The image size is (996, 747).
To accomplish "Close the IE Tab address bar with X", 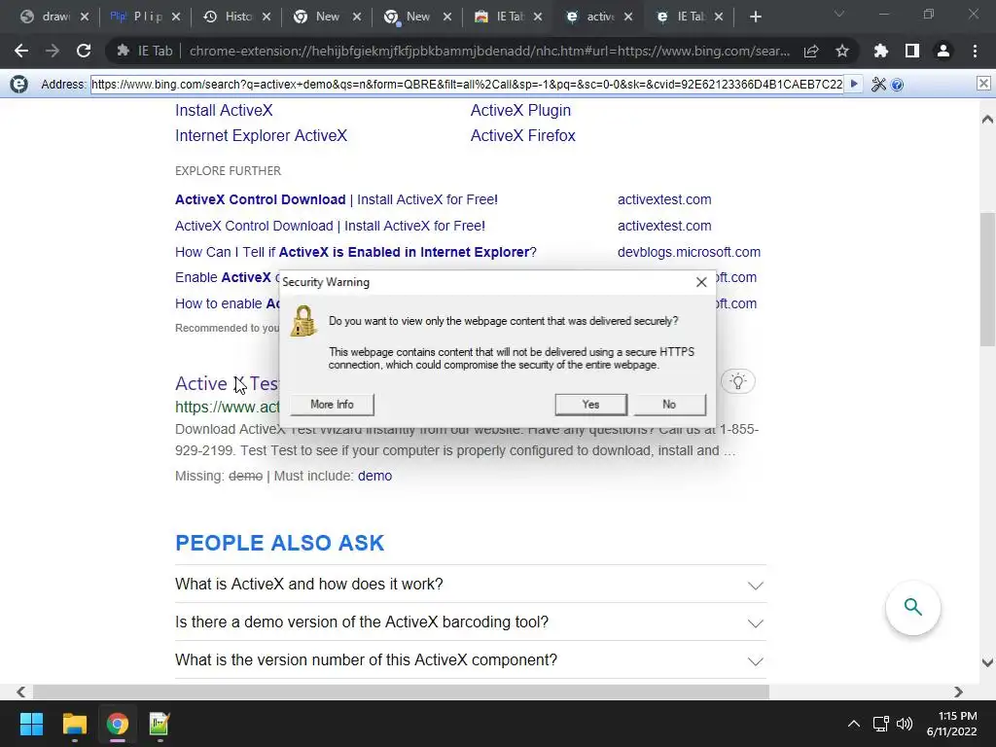I will [983, 84].
